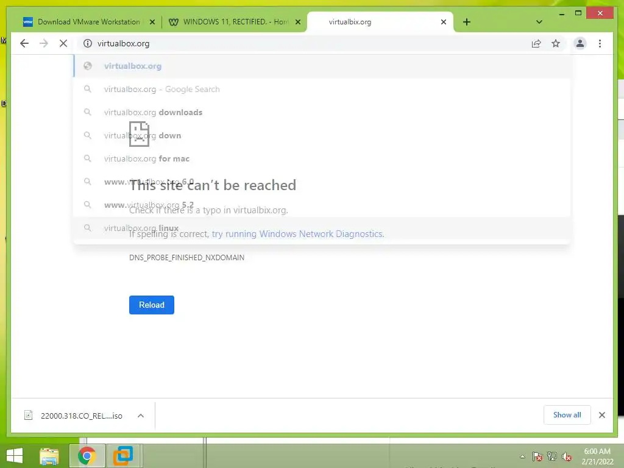Select virtualbox.org - Google Search suggestion
Viewport: 624px width, 468px height.
pyautogui.click(x=322, y=89)
